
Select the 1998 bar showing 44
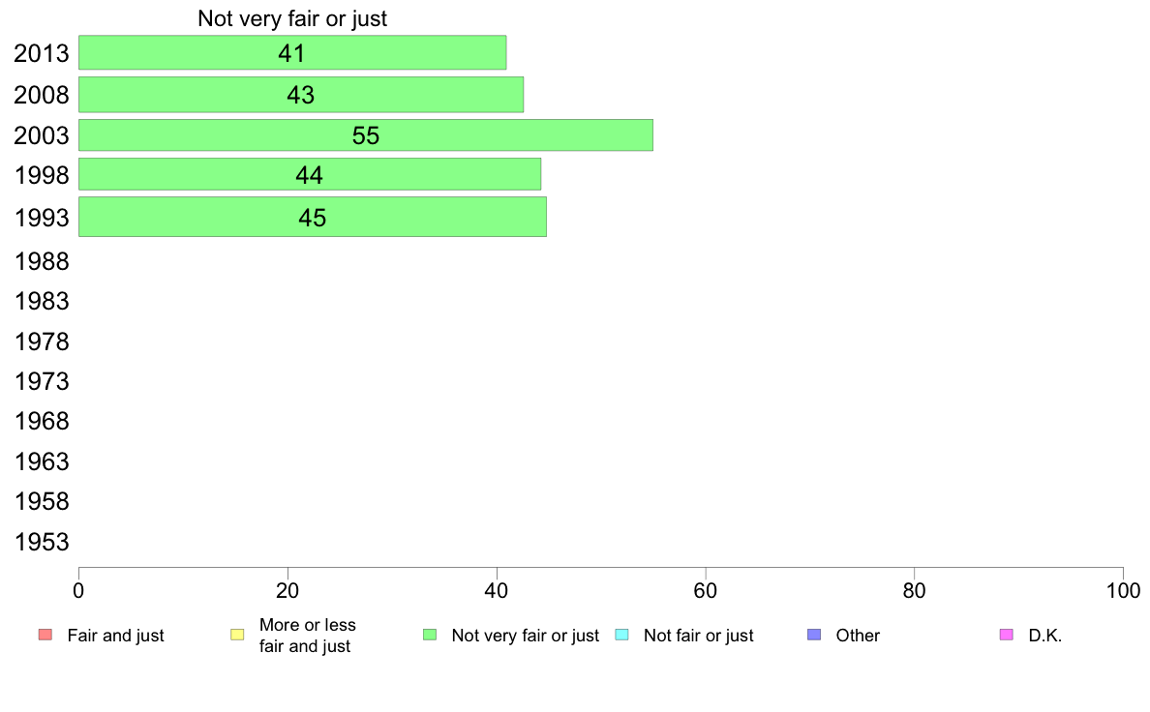pyautogui.click(x=310, y=174)
